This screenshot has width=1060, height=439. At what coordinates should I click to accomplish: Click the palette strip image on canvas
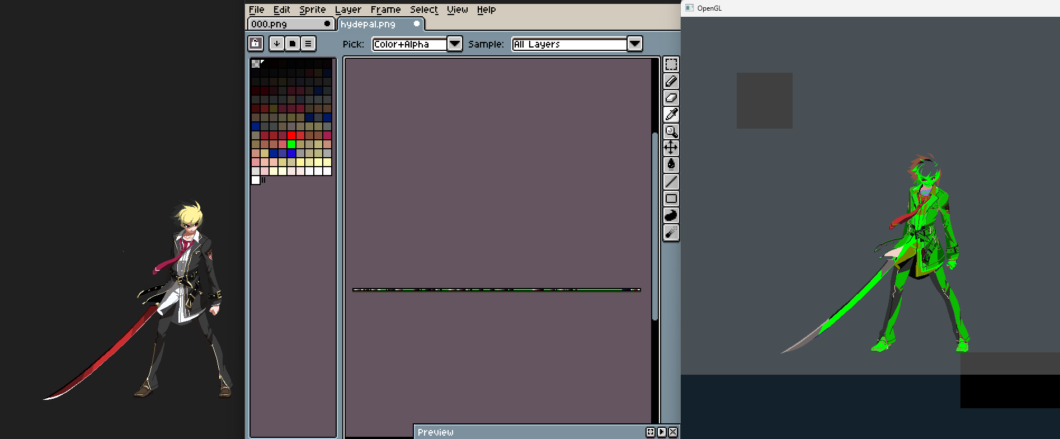497,290
